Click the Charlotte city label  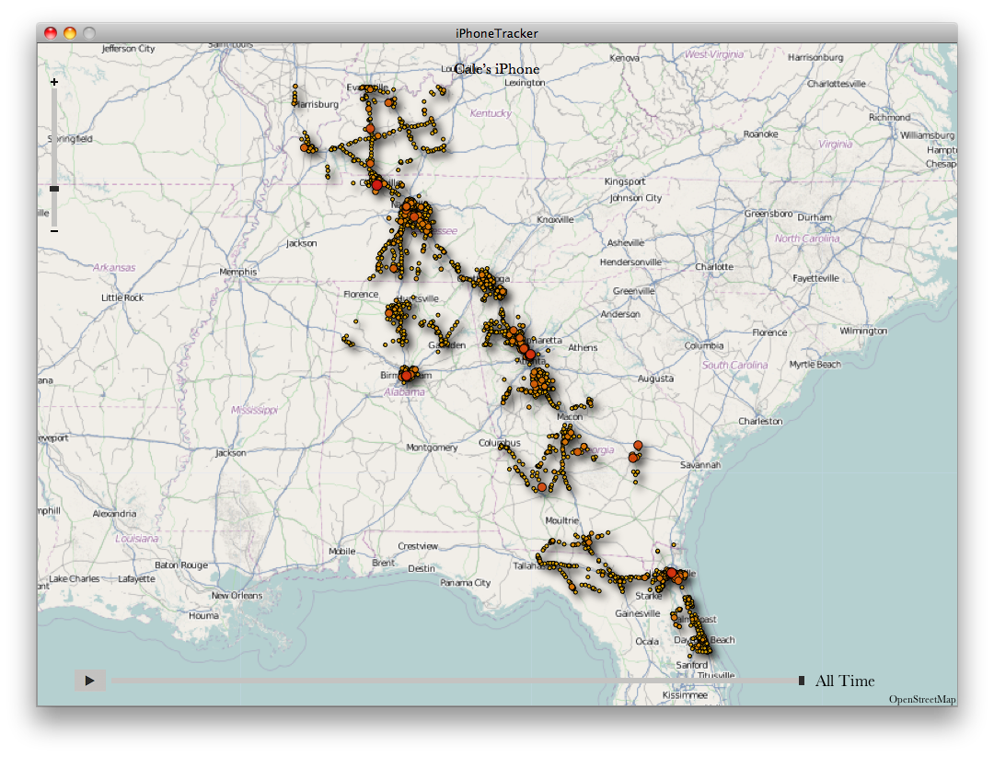pos(714,266)
